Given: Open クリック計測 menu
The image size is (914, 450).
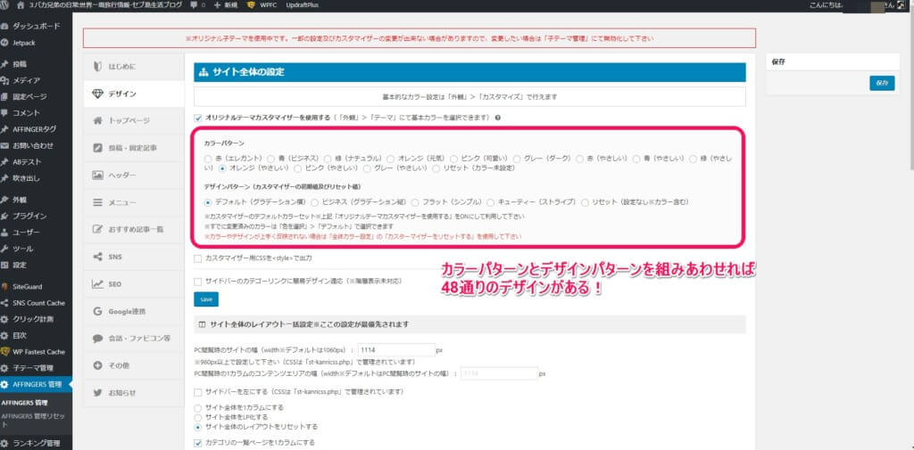Looking at the screenshot, I should [36, 319].
